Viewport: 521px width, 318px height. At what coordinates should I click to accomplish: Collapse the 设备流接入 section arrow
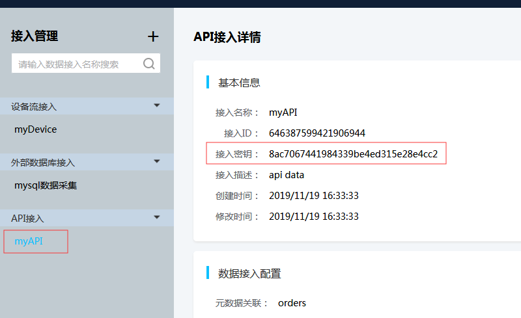pyautogui.click(x=157, y=105)
